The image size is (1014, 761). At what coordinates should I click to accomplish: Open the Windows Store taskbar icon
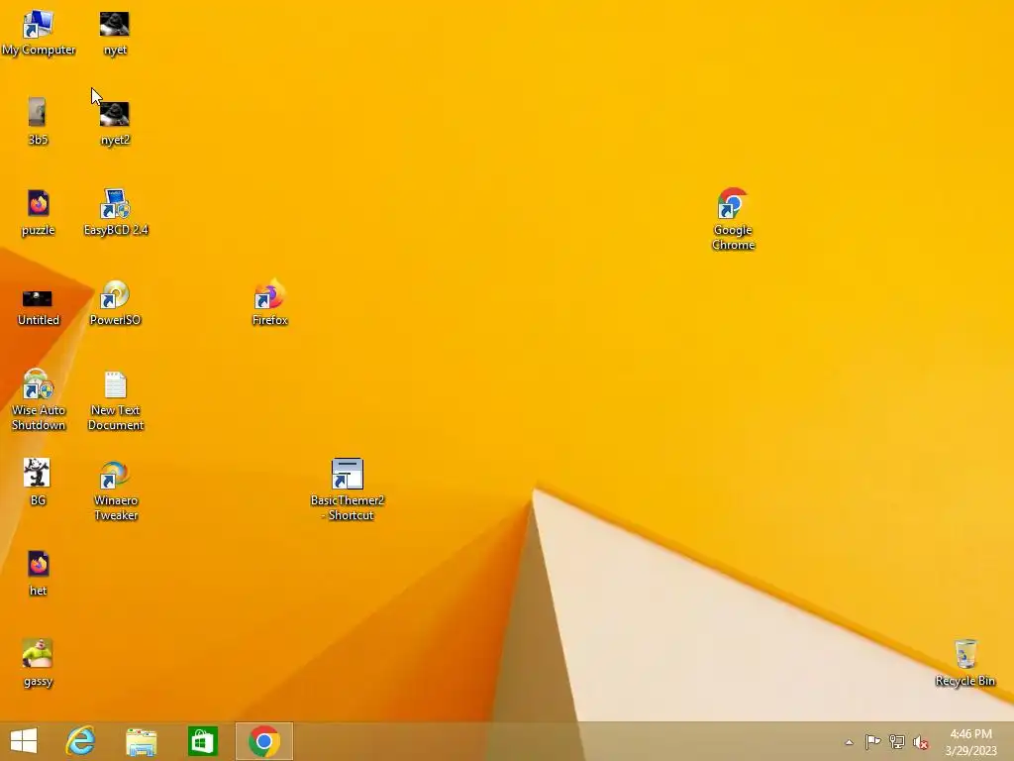(202, 741)
